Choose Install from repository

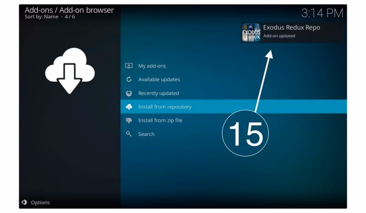click(x=165, y=107)
